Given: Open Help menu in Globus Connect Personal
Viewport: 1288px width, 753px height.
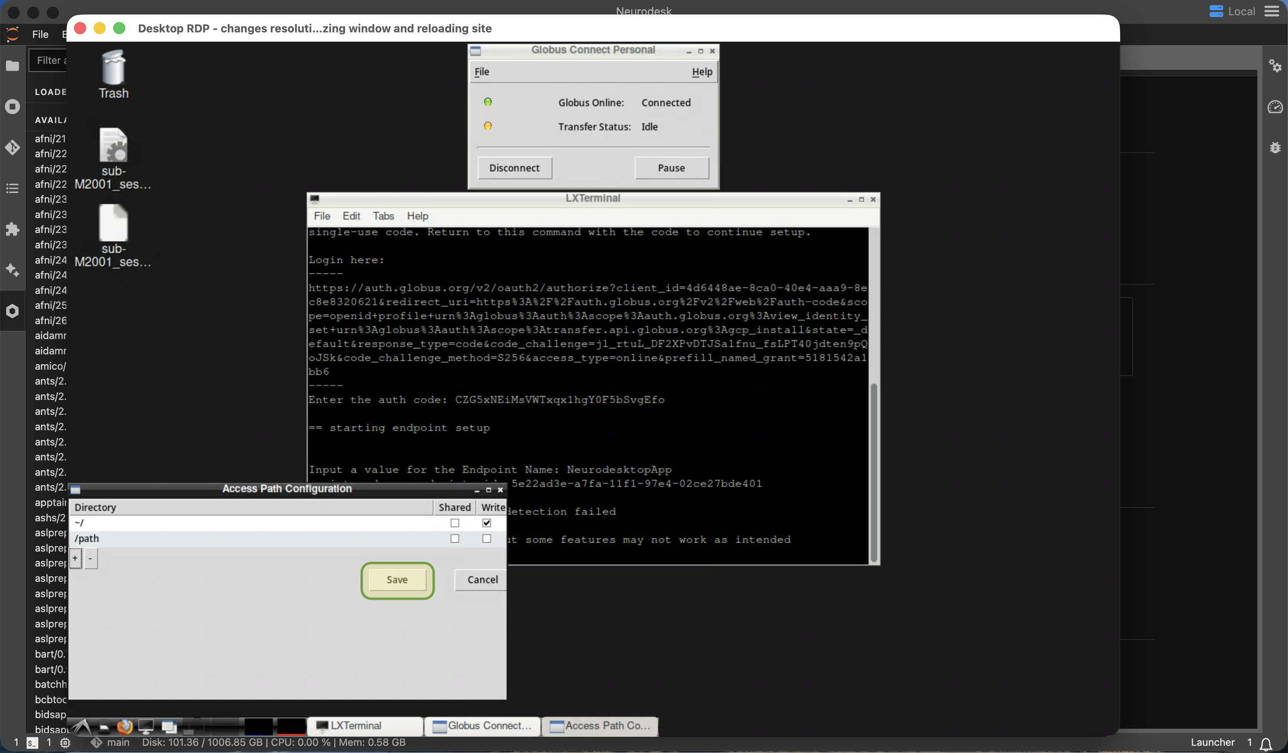Looking at the screenshot, I should point(702,72).
